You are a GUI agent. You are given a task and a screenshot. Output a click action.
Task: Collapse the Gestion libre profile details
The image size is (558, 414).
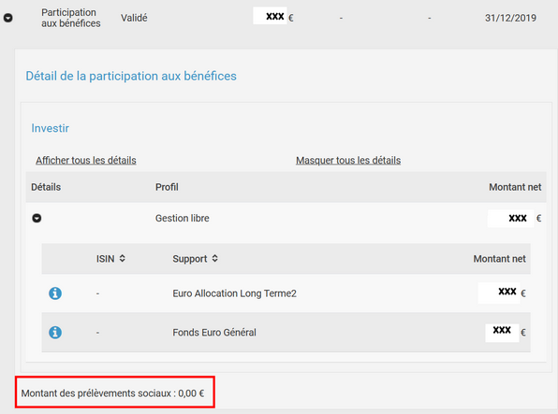(x=37, y=218)
